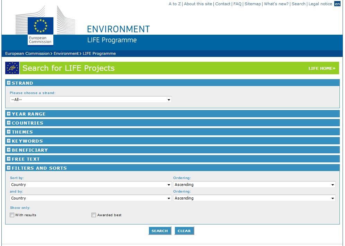The image size is (345, 246).
Task: Go to LIFE HOME link
Action: [322, 68]
